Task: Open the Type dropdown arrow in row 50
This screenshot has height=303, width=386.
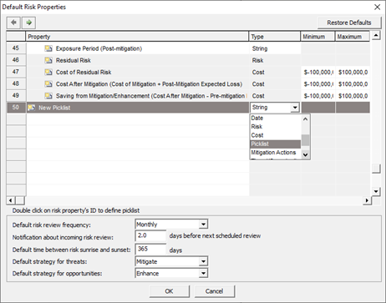Action: tap(295, 108)
